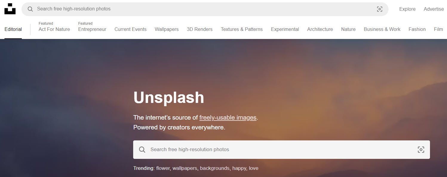The width and height of the screenshot is (447, 177).
Task: Click the magnifier icon in top search bar
Action: point(30,9)
